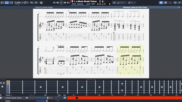Click the tempo 84 indicator
The image size is (182, 102).
pyautogui.click(x=104, y=4)
